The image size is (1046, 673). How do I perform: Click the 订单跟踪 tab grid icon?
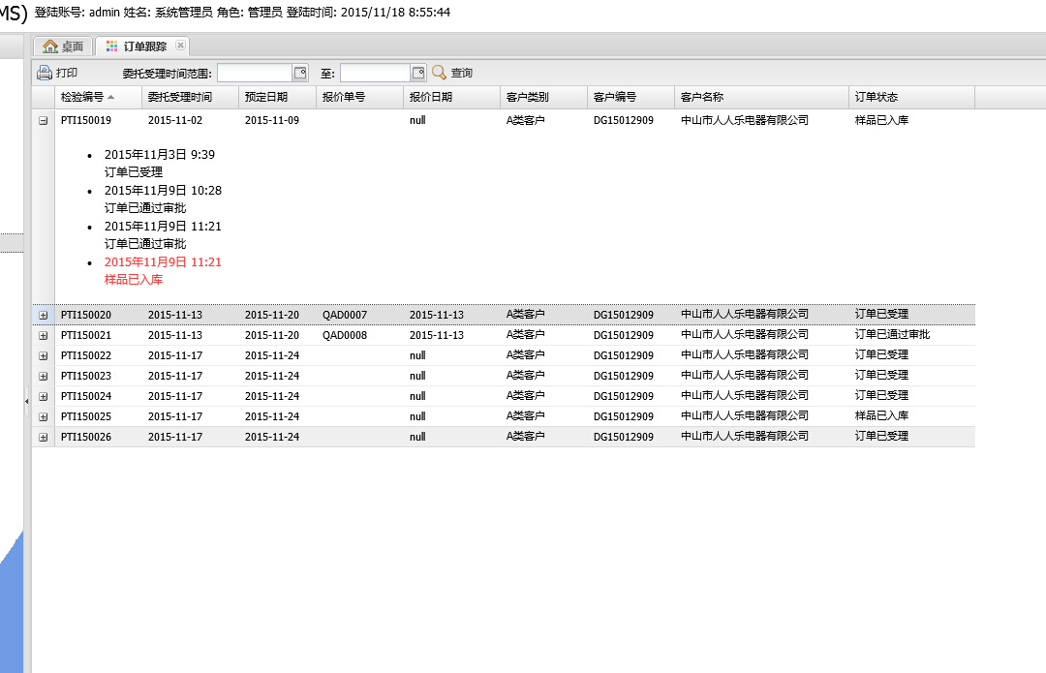coord(111,46)
